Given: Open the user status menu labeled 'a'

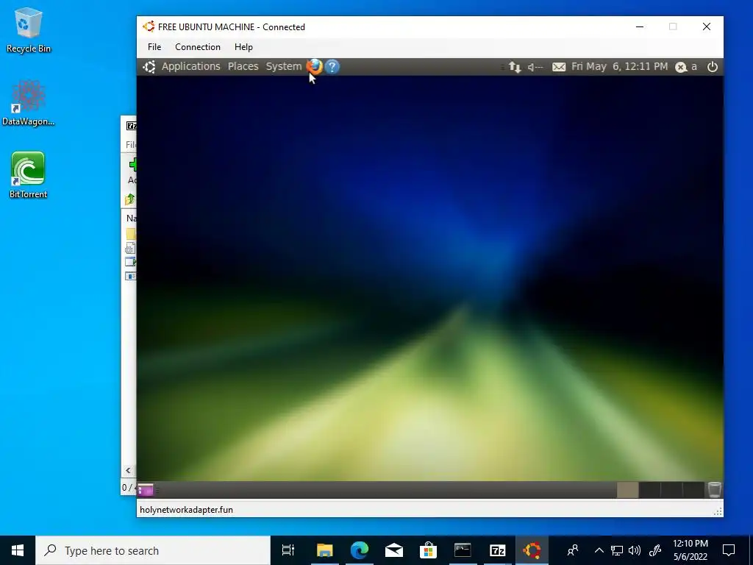Looking at the screenshot, I should tap(686, 67).
